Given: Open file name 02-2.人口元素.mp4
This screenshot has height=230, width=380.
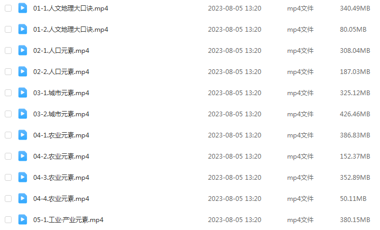Looking at the screenshot, I should (61, 72).
